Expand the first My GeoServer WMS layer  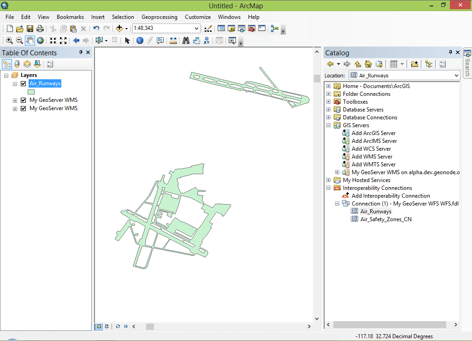click(15, 100)
